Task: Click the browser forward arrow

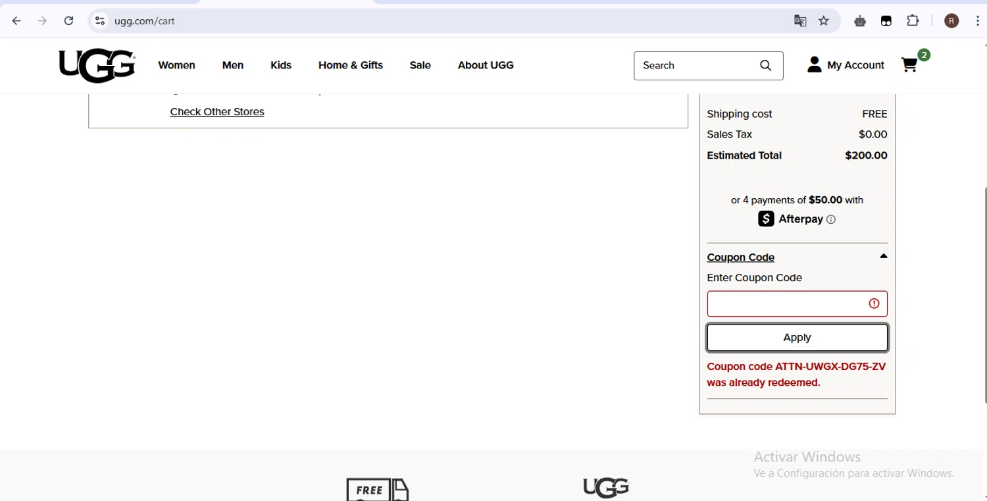Action: point(43,21)
